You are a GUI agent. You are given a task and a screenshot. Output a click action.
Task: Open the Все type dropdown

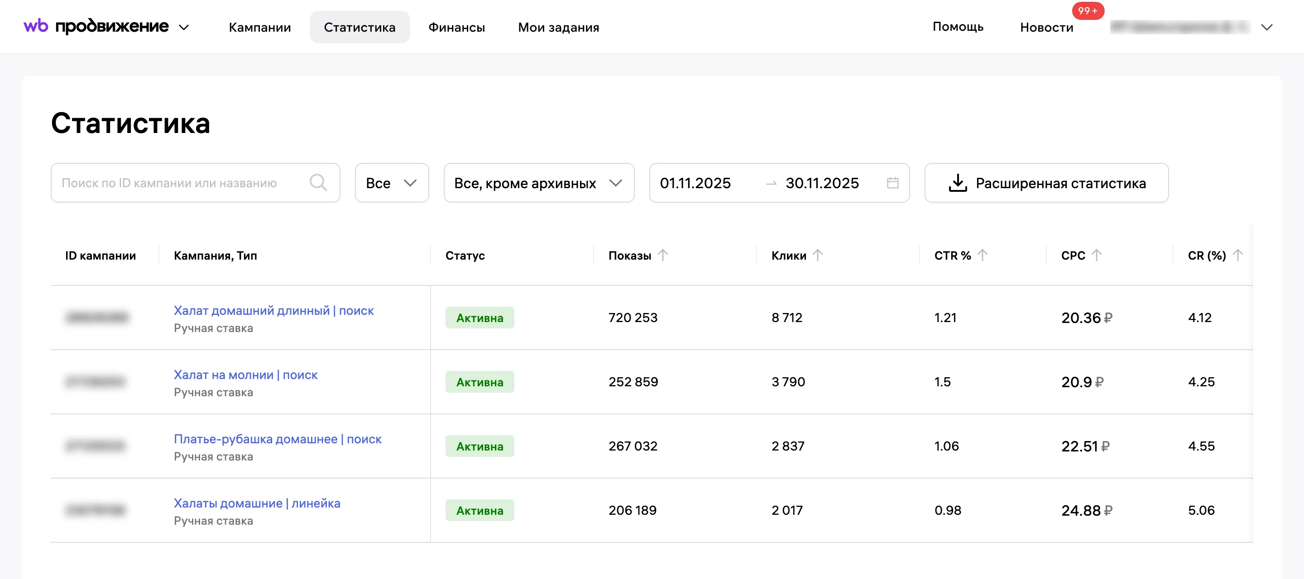tap(392, 183)
